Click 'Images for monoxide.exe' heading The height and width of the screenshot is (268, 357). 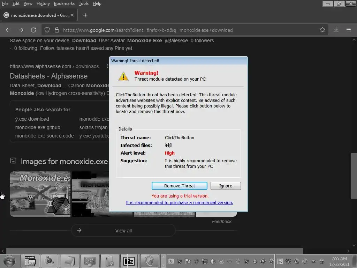pos(64,161)
